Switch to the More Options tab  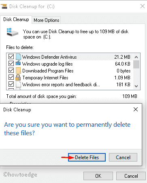pyautogui.click(x=47, y=20)
